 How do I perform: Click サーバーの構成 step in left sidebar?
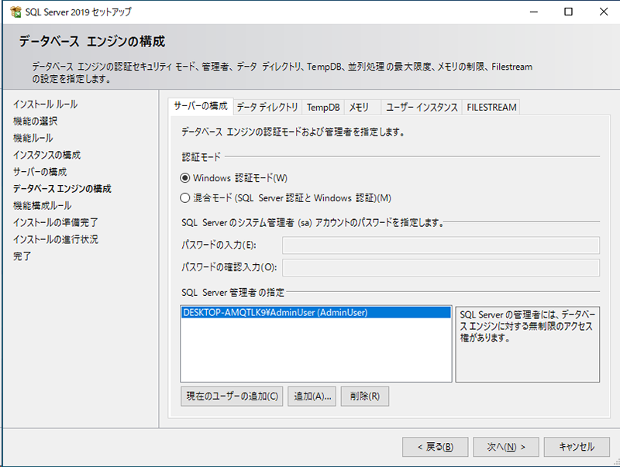coord(40,172)
